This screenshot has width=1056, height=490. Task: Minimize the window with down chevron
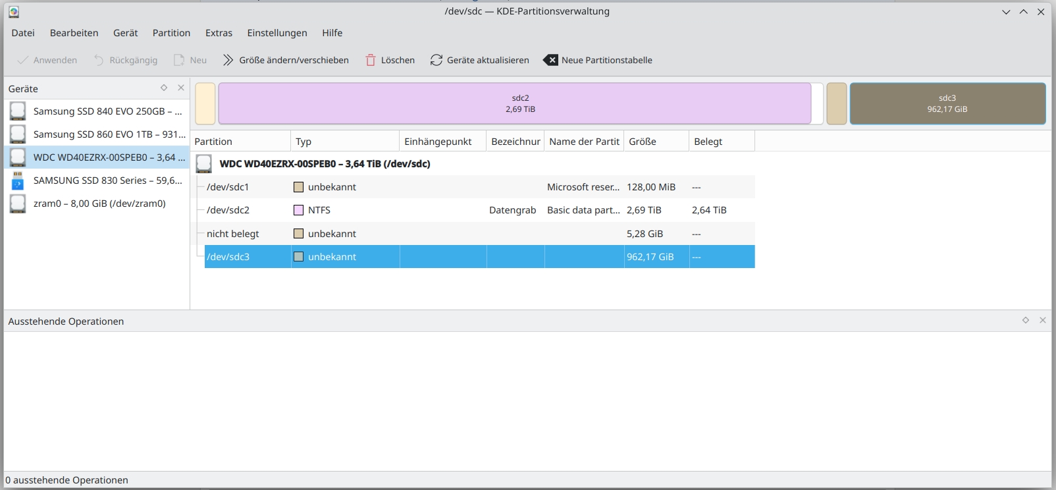[x=1006, y=12]
